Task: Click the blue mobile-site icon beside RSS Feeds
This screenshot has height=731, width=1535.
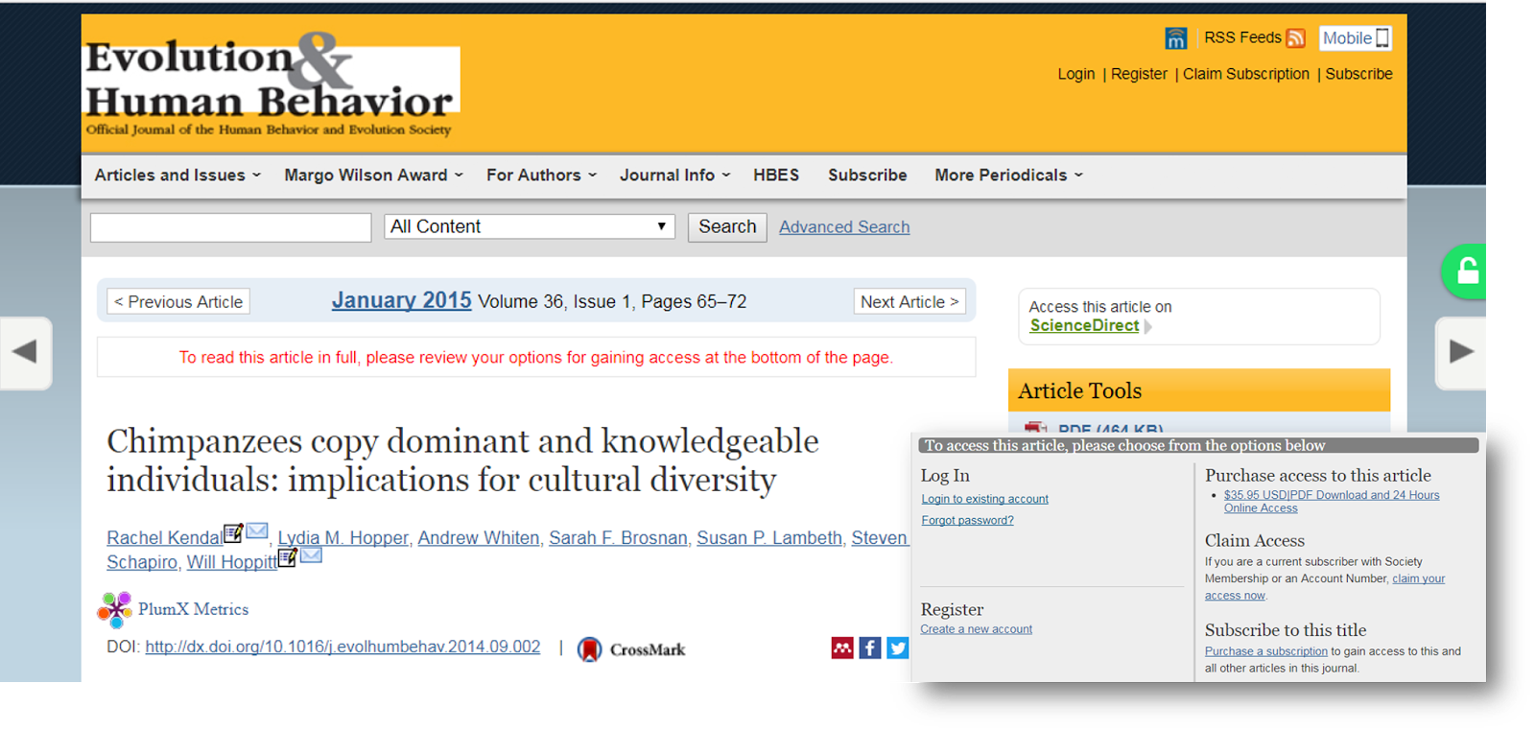Action: pyautogui.click(x=1175, y=38)
